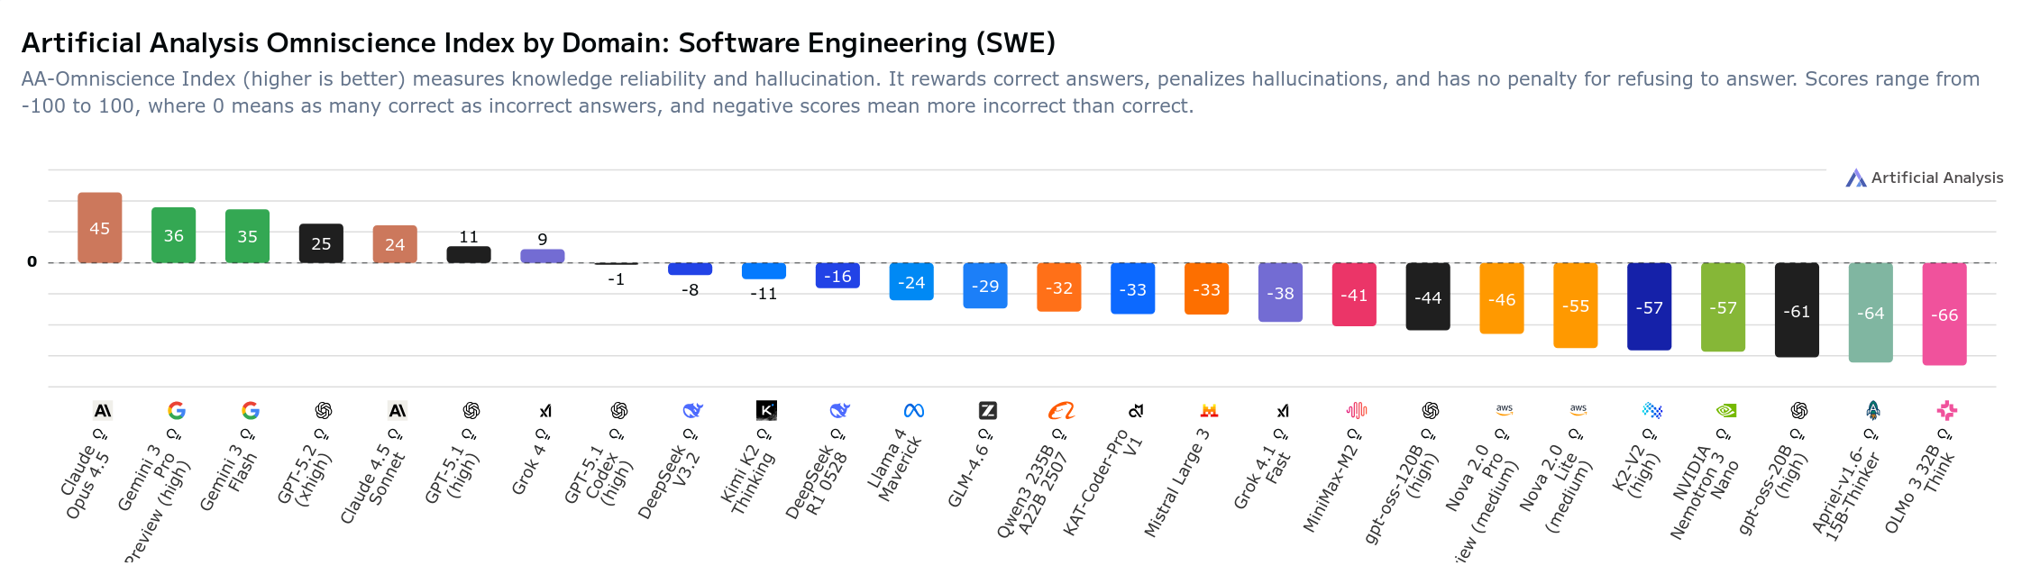Click the pink bar showing -66

pos(1944,314)
